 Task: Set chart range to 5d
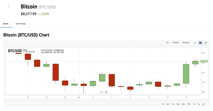click(x=168, y=104)
